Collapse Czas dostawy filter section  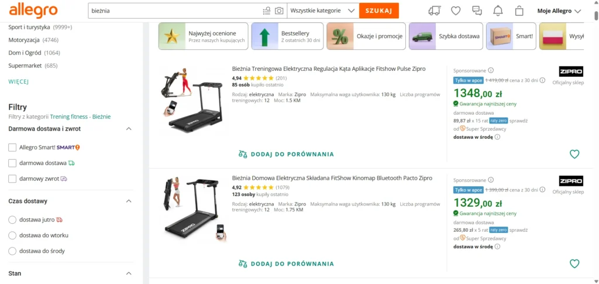click(129, 201)
